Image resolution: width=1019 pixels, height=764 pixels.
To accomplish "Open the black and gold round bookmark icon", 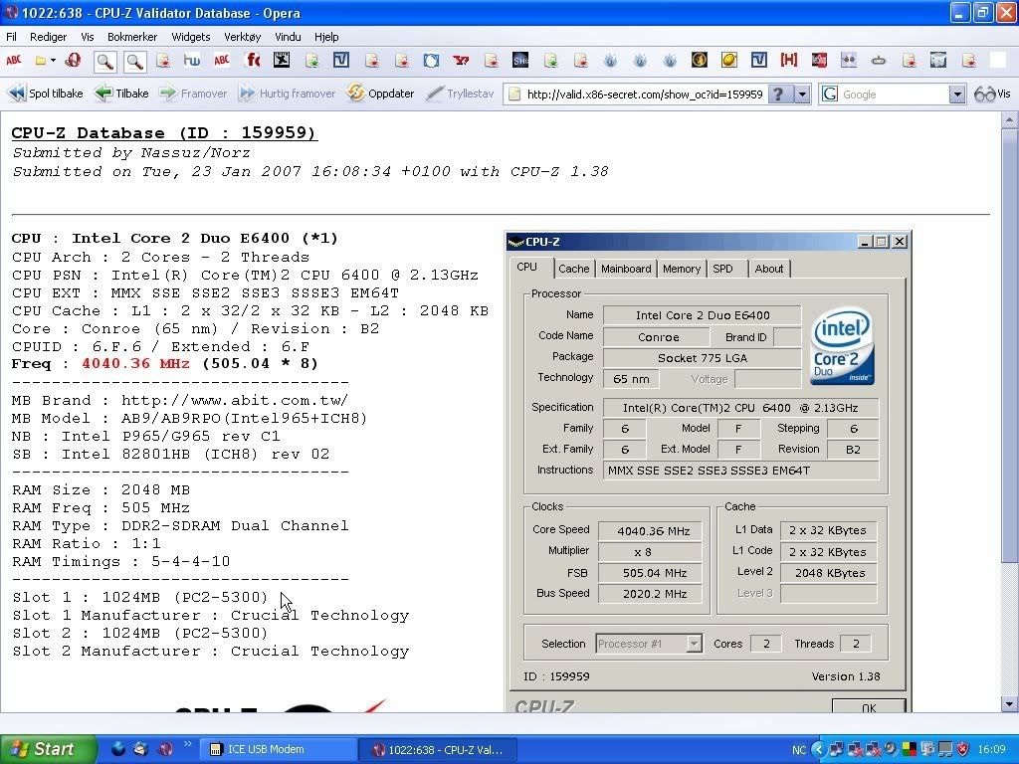I will tap(700, 61).
